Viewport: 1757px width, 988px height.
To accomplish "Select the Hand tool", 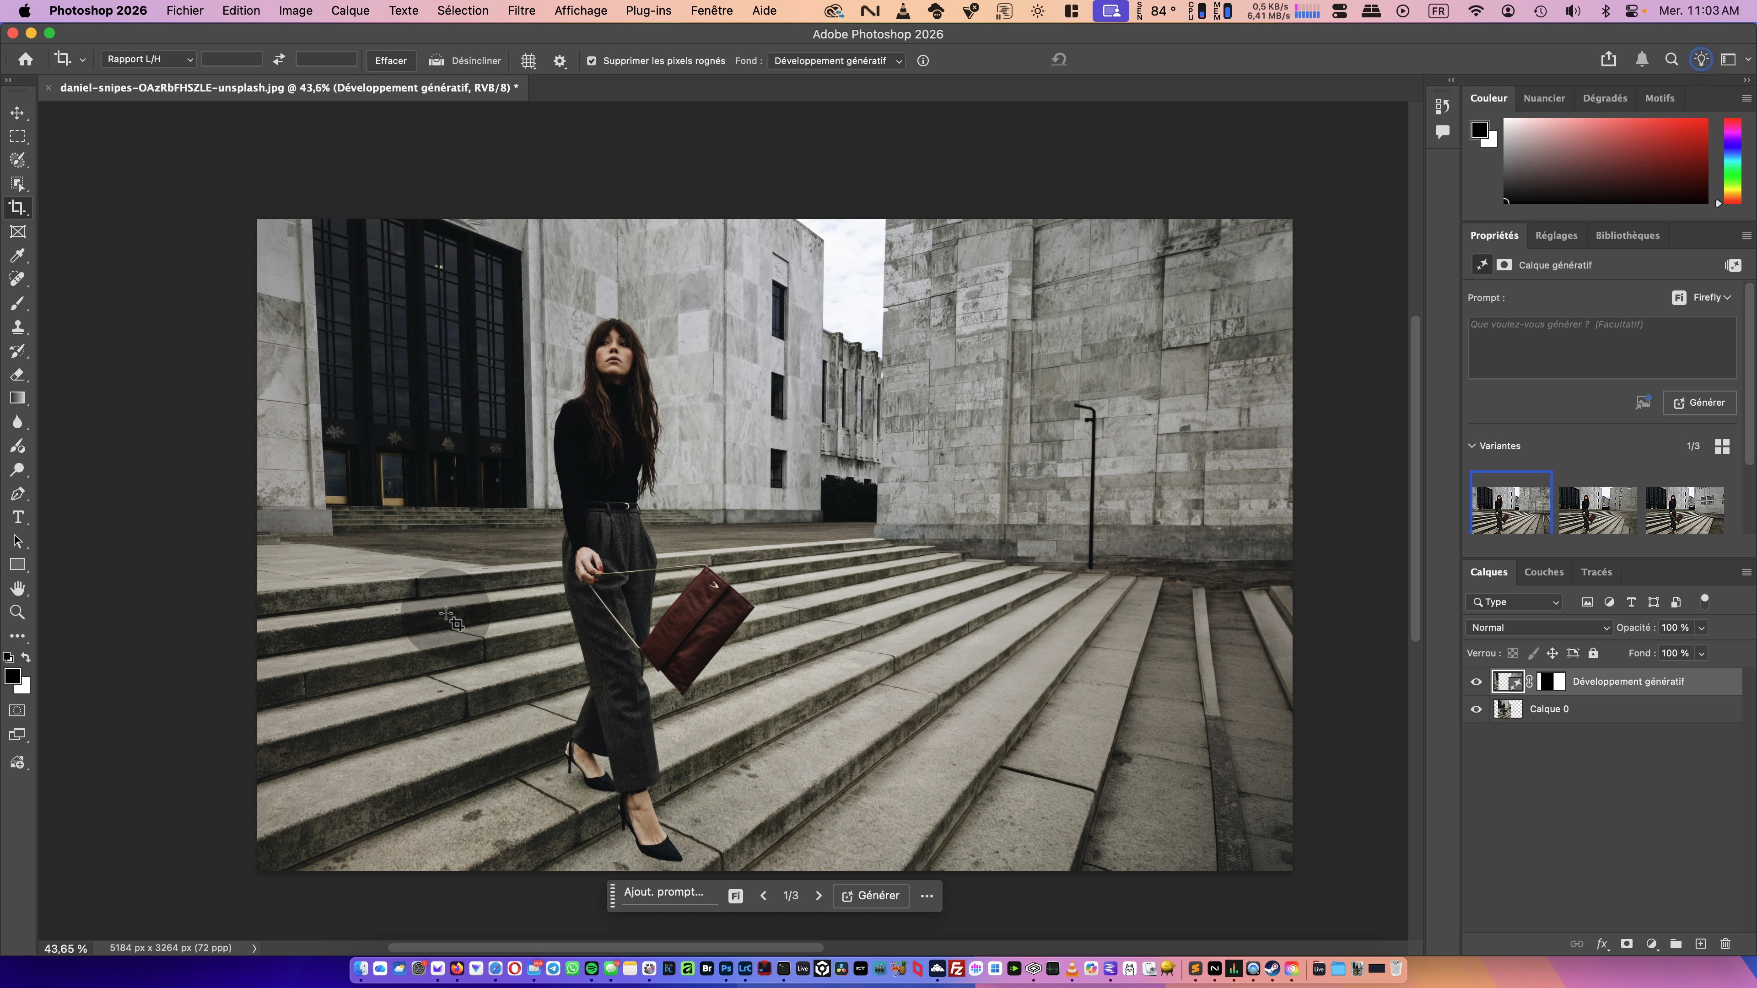I will (x=18, y=588).
